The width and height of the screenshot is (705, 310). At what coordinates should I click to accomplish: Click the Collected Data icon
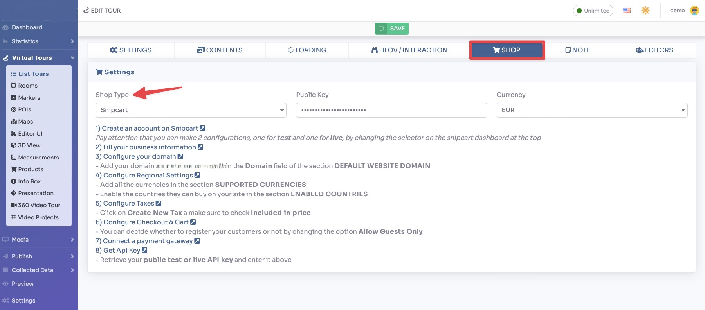[5, 270]
